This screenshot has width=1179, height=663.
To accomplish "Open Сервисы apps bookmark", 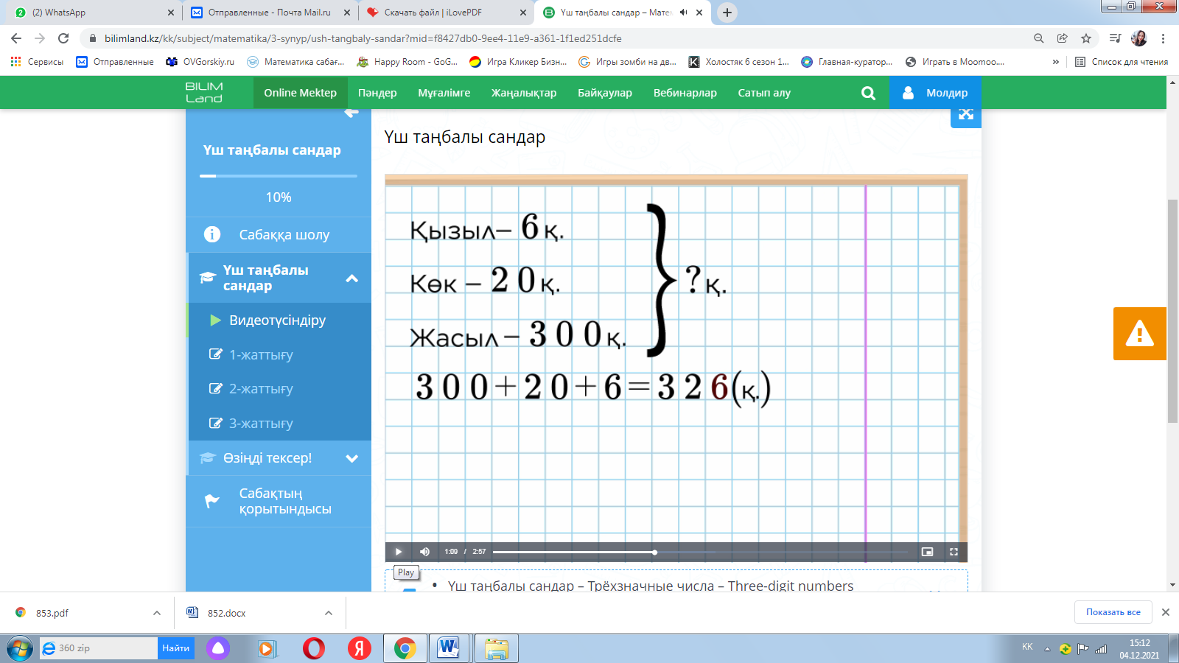I will pos(37,62).
